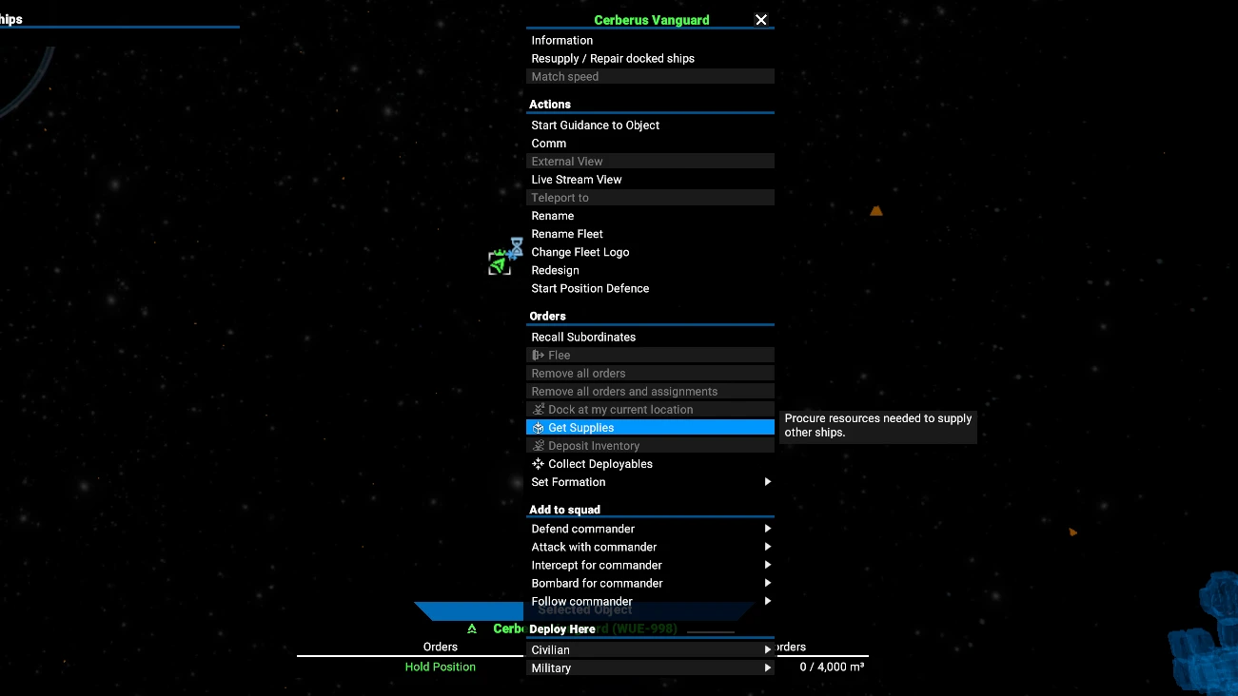Expand Follow commander submenu arrow
This screenshot has height=696, width=1238.
[x=767, y=601]
